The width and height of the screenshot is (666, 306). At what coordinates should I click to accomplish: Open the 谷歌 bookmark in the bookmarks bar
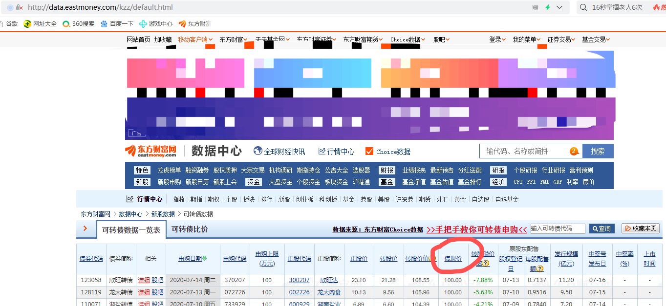pos(12,23)
